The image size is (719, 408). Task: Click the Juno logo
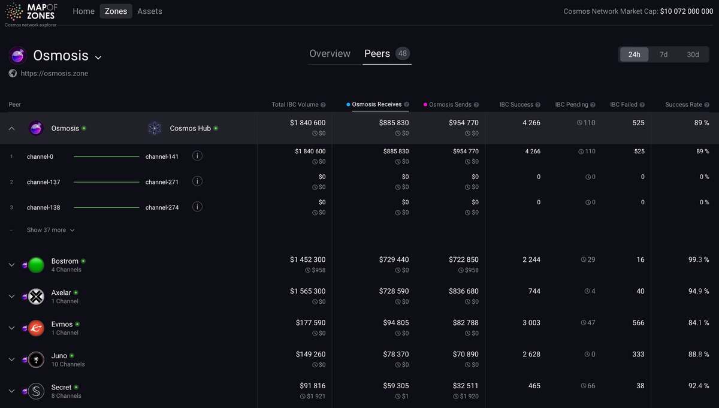(x=36, y=359)
